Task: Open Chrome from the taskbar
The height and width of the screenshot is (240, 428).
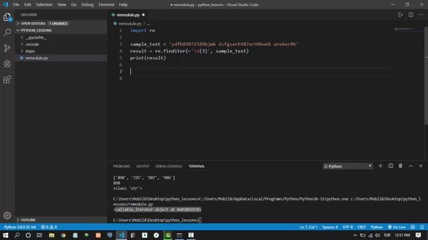Action: 64,235
